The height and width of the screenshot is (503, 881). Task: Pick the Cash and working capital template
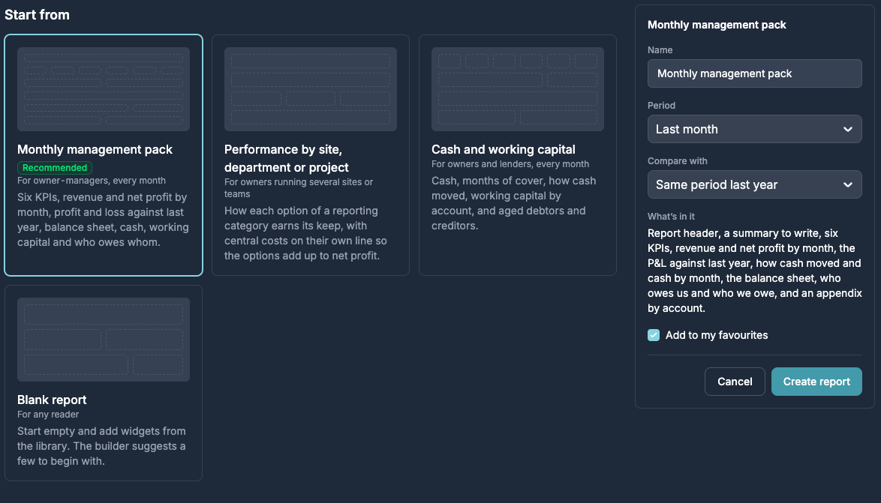(518, 155)
